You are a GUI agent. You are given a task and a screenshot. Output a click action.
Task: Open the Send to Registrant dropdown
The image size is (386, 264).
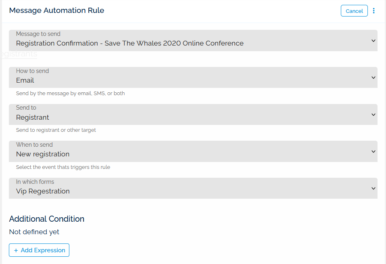click(x=193, y=114)
